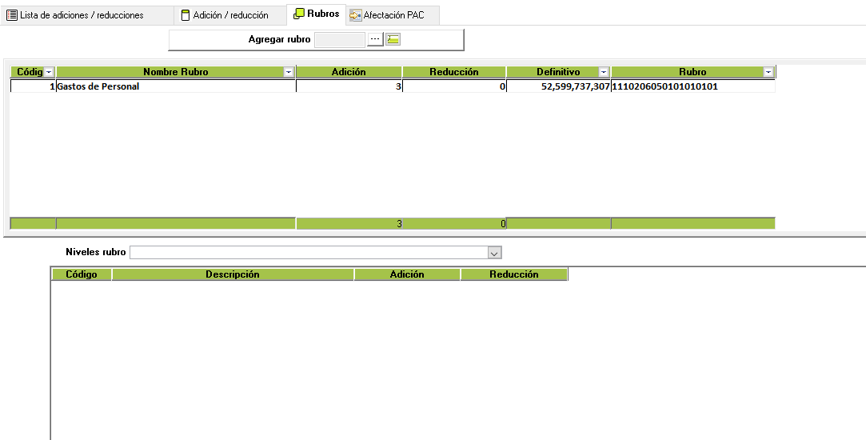Click the rubro code 1110206050101010101 cell
Image resolution: width=866 pixels, height=440 pixels.
pyautogui.click(x=692, y=86)
